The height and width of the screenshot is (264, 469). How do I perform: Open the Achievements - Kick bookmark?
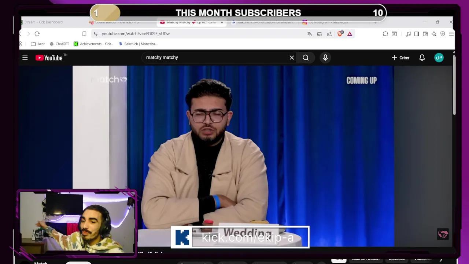(93, 44)
